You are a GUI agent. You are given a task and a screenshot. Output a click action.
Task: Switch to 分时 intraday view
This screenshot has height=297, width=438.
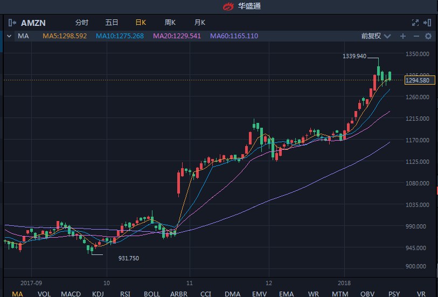81,23
